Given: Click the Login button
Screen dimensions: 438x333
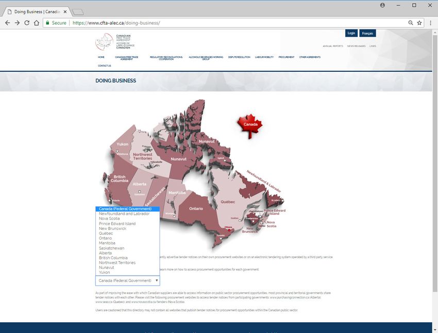Looking at the screenshot, I should coord(351,33).
